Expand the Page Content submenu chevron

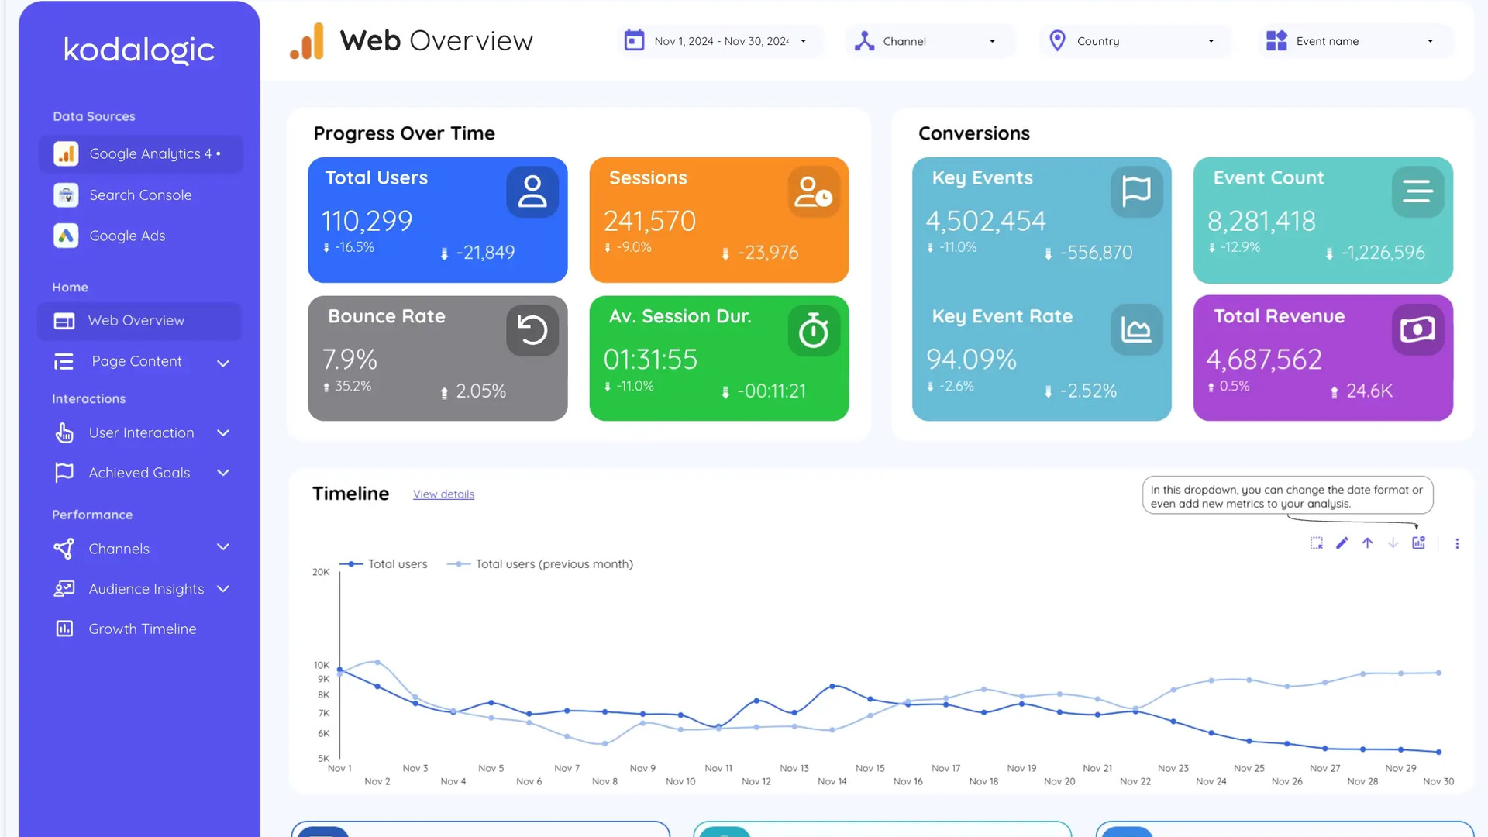223,363
